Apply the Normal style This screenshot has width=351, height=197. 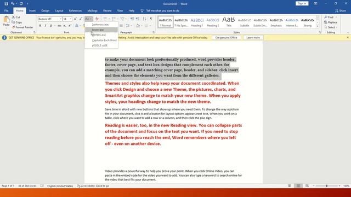[166, 22]
